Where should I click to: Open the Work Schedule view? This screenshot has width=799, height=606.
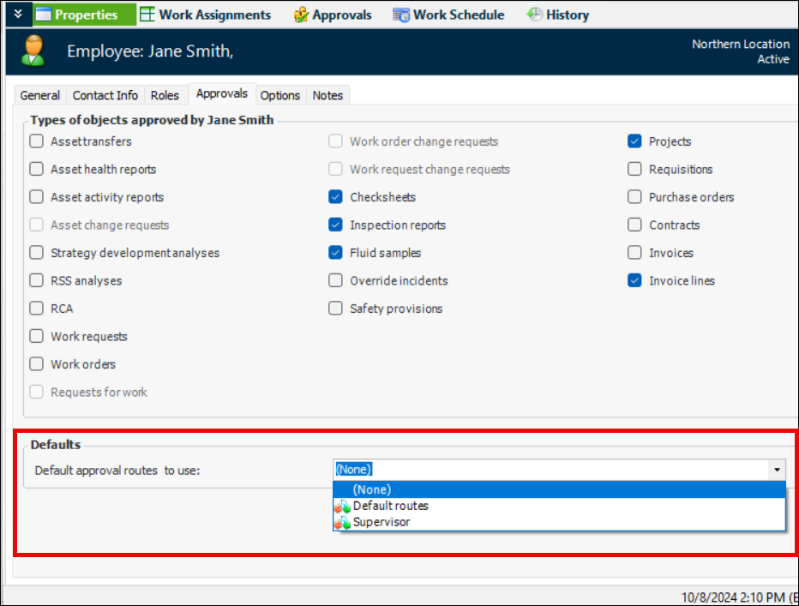point(449,15)
